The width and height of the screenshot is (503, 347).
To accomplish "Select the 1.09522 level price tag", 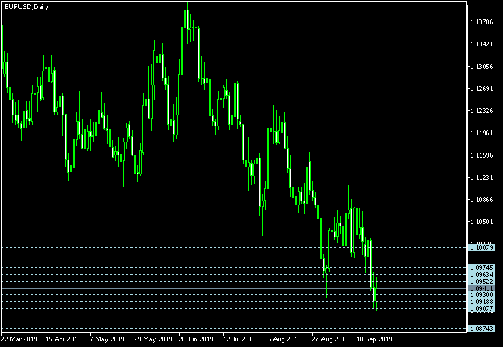I will [x=481, y=282].
